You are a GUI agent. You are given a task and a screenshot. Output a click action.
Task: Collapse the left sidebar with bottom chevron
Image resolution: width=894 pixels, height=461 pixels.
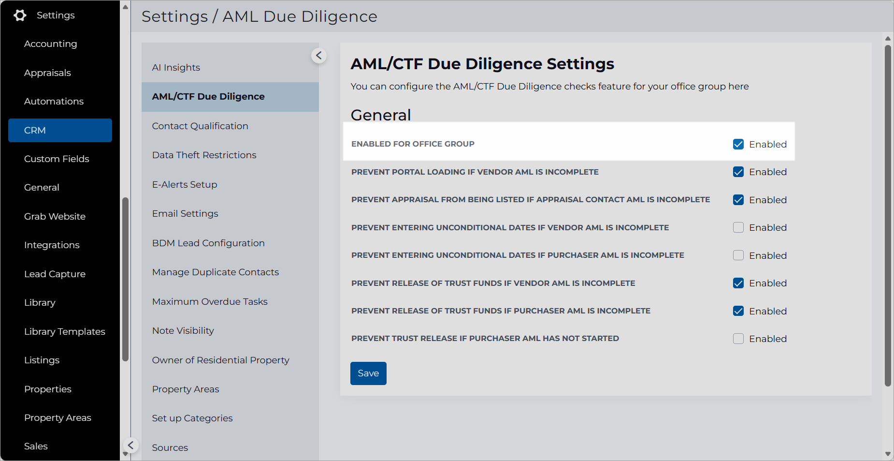[130, 445]
